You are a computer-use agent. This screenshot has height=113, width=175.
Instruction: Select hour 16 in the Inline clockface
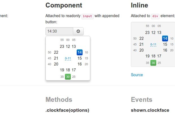tap(165, 50)
